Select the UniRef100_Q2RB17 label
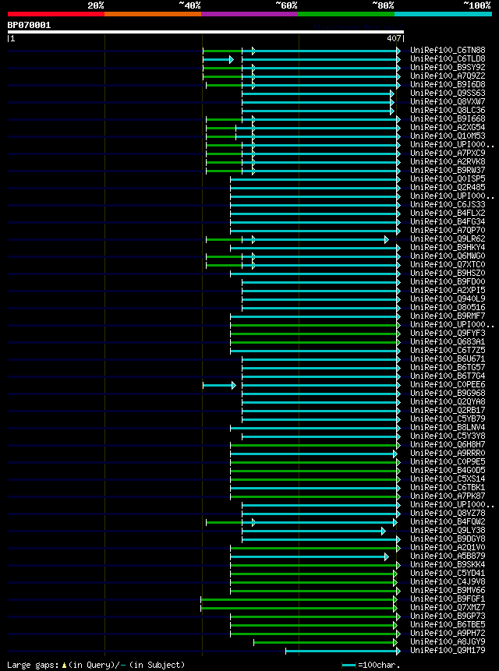The width and height of the screenshot is (499, 671). click(x=448, y=410)
